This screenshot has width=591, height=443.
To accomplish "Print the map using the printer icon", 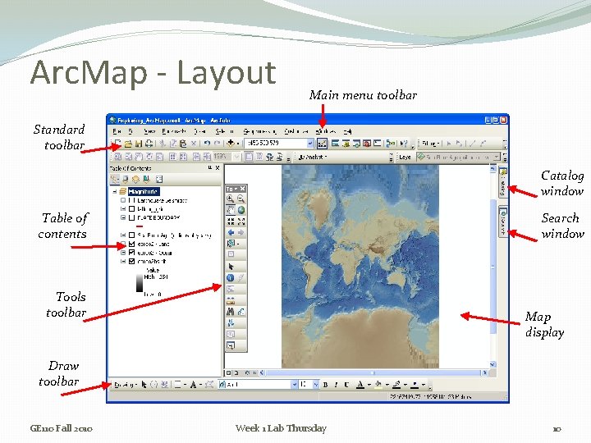I will coord(149,144).
